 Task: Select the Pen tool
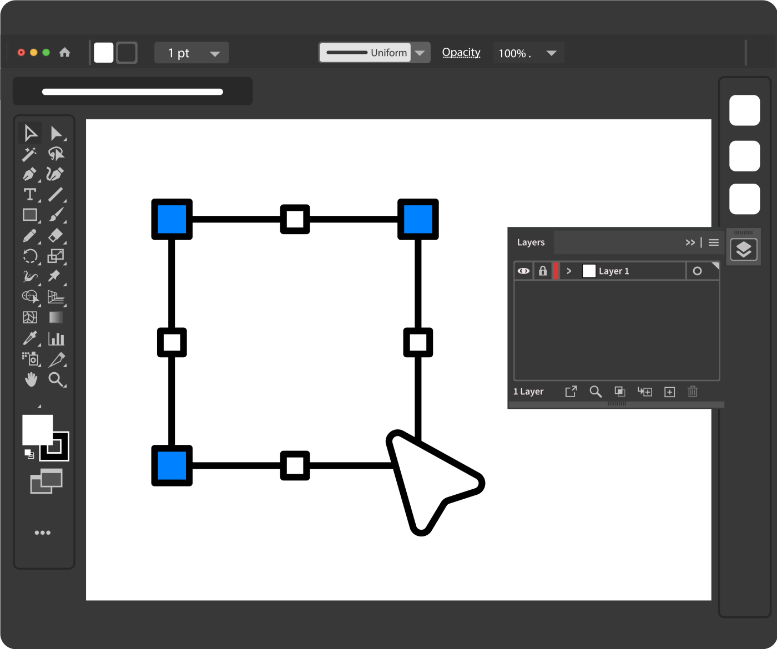tap(31, 175)
